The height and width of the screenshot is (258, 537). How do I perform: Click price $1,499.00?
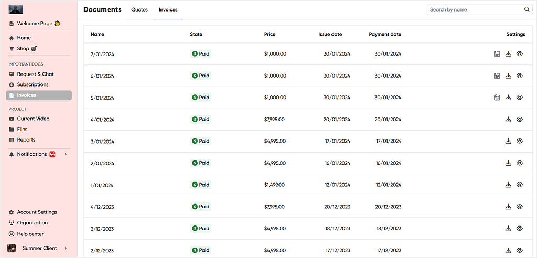click(274, 185)
